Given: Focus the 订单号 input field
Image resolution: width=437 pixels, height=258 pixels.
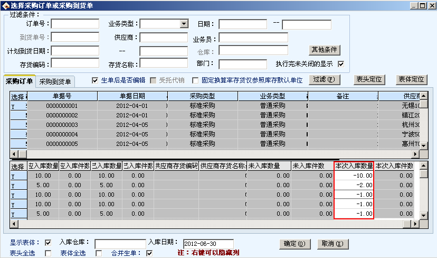Looking at the screenshot, I should [75, 24].
